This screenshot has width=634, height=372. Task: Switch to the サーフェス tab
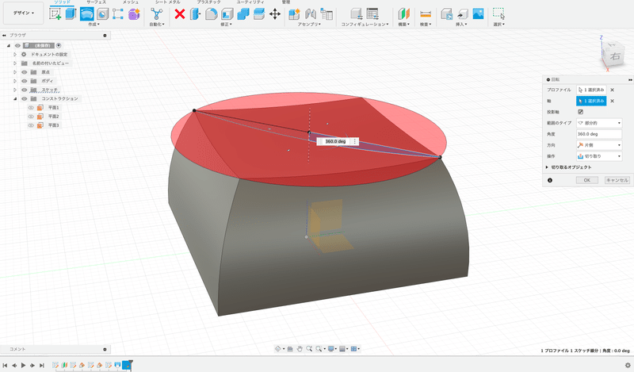click(x=96, y=2)
